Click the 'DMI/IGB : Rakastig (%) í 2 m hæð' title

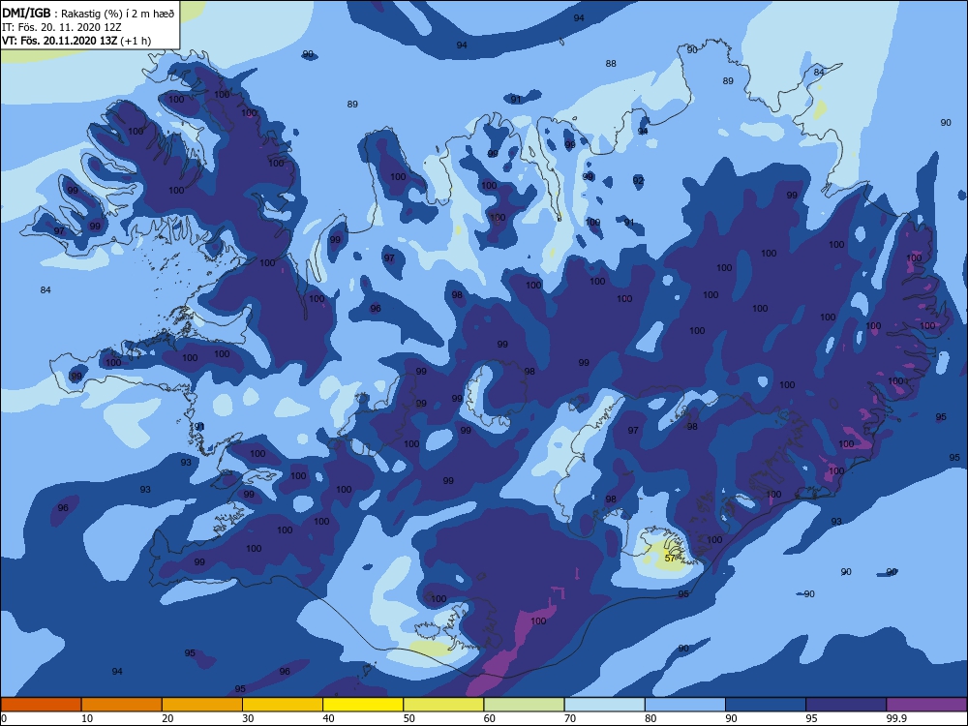pos(89,13)
